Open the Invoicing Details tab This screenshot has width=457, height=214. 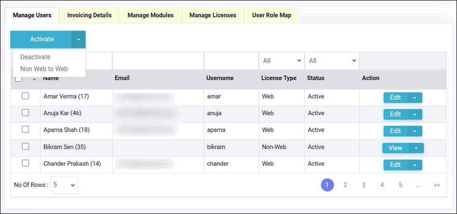[x=89, y=15]
